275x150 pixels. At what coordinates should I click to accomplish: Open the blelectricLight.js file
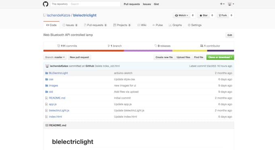click(59, 110)
